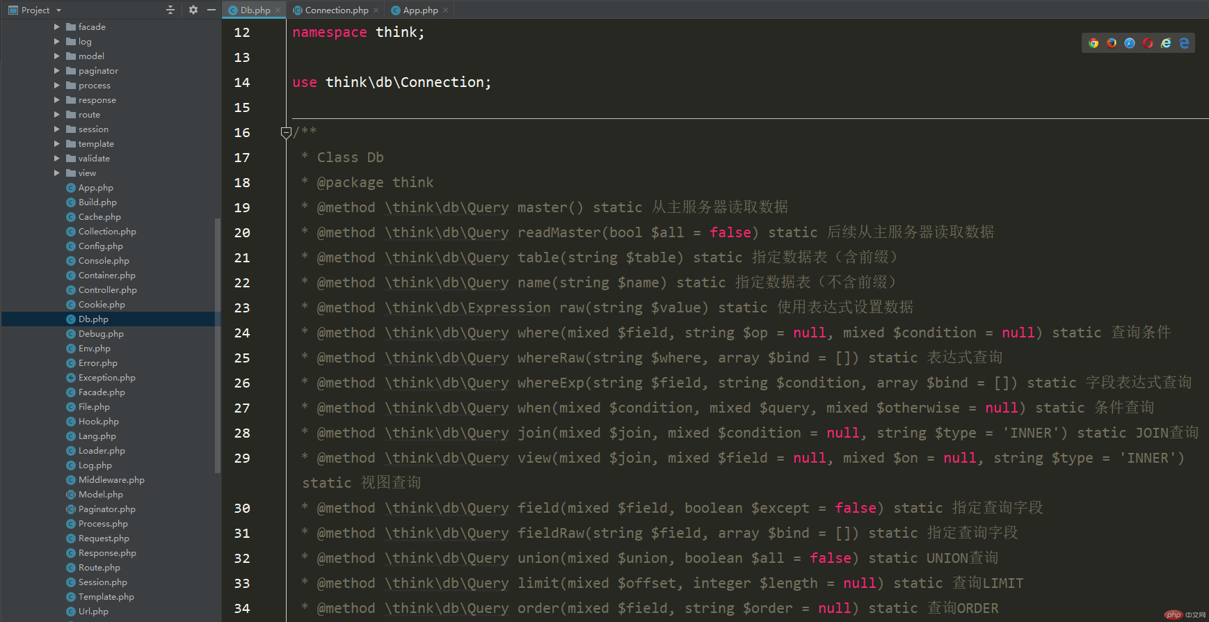Click 'think\db\Connection' in use statement
The image size is (1209, 622).
(x=405, y=82)
